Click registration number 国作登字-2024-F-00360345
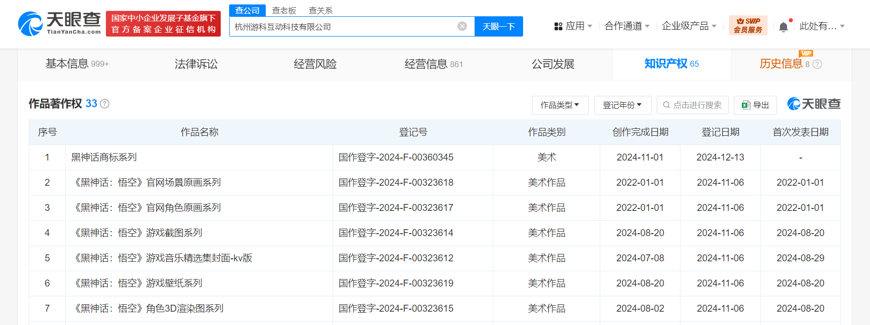 pyautogui.click(x=396, y=158)
